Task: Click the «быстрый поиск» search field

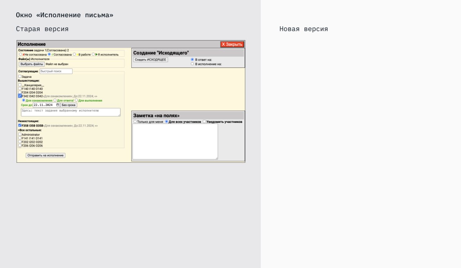Action: 56,71
